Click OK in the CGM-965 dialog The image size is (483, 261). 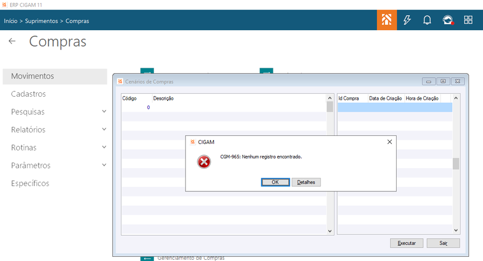tap(275, 182)
